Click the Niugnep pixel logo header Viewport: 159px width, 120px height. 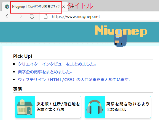click(x=121, y=31)
